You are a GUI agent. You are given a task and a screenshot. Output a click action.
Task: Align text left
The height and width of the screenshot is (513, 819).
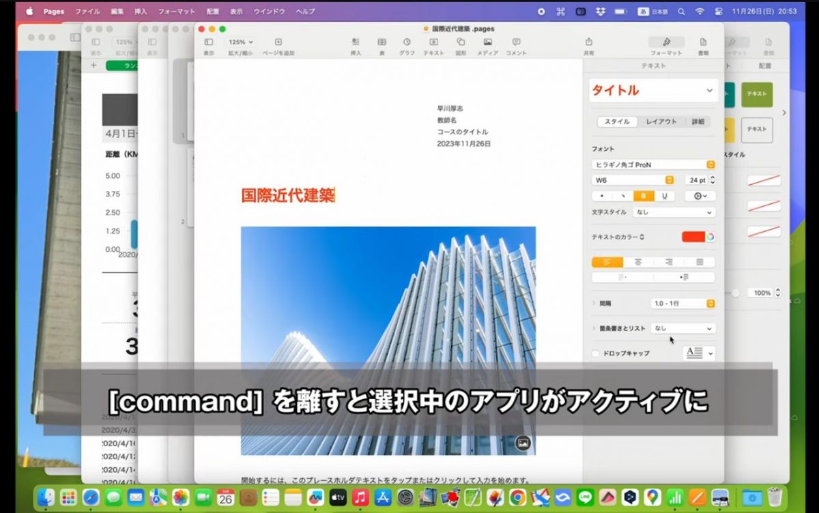coord(607,262)
